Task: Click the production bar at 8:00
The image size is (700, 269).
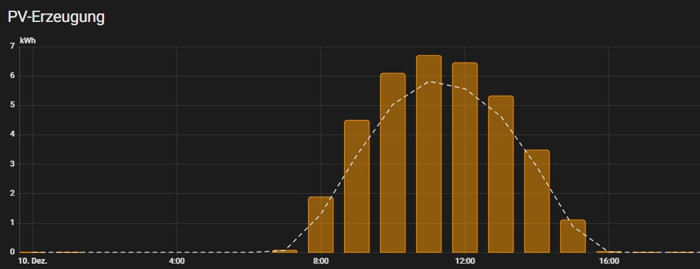Action: tap(321, 224)
